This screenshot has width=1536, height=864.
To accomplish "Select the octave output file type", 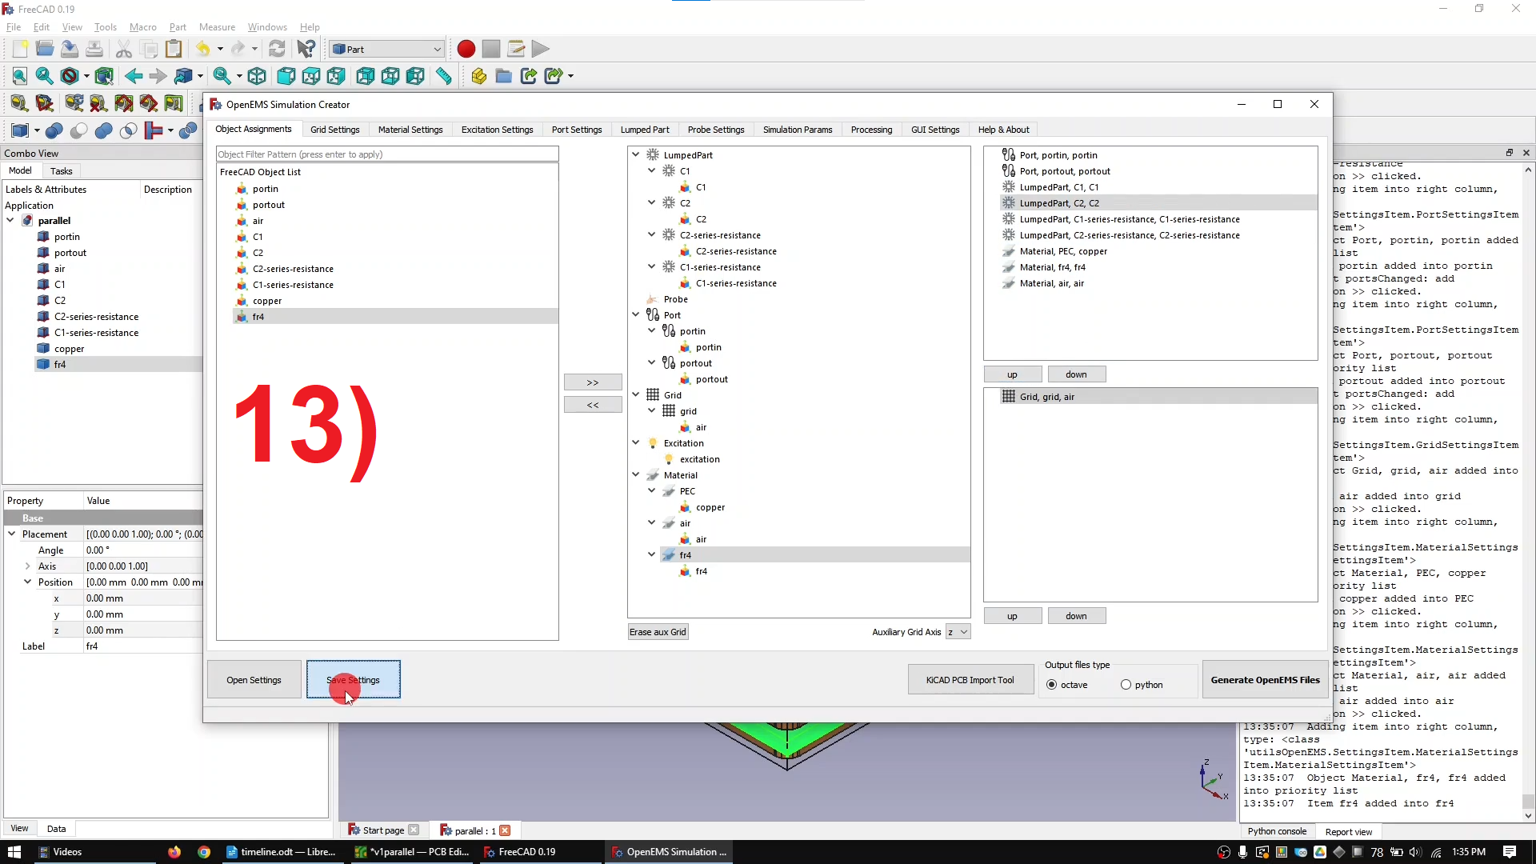I will 1052,685.
